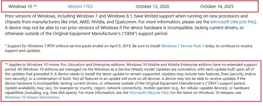Select the October 14, 2025 date cell
The height and width of the screenshot is (106, 263).
tap(217, 6)
